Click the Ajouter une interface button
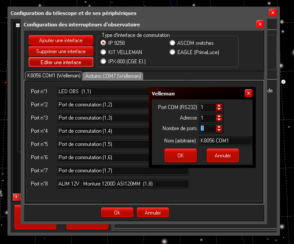294x244 pixels. click(x=61, y=40)
